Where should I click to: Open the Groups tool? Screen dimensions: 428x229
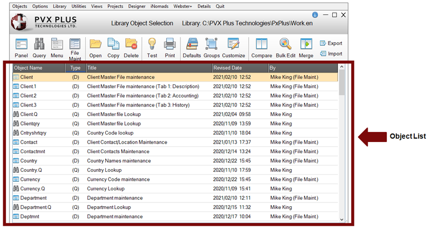pyautogui.click(x=212, y=45)
